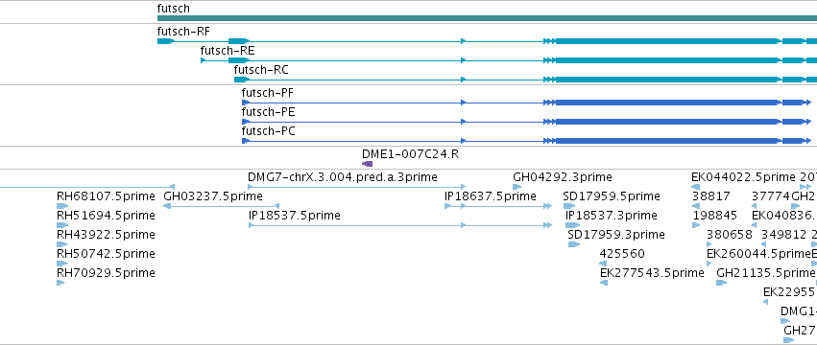The width and height of the screenshot is (817, 345).
Task: Open the GH03237.5prime EST label
Action: click(213, 196)
